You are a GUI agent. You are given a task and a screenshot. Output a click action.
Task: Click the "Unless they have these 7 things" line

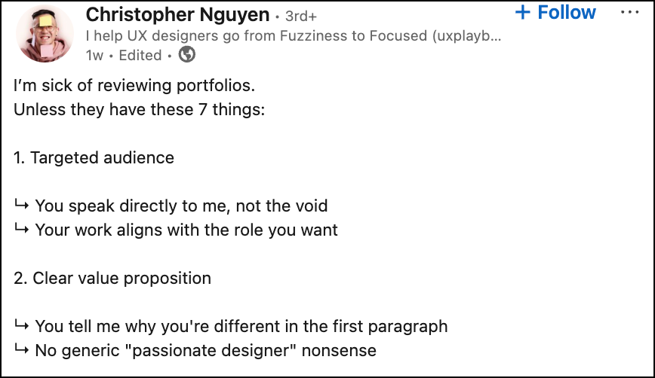click(139, 109)
